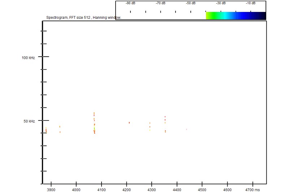This screenshot has height=192, width=289.
Task: Click the tall signal pulse just before 4100 ms
Action: coord(94,123)
